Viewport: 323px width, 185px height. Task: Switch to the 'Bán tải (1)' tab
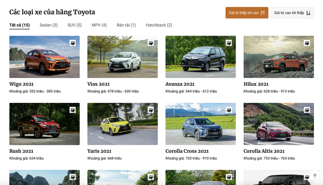pos(126,25)
